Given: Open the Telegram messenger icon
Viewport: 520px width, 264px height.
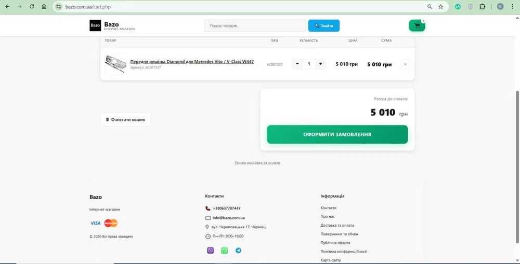Looking at the screenshot, I should click(239, 251).
